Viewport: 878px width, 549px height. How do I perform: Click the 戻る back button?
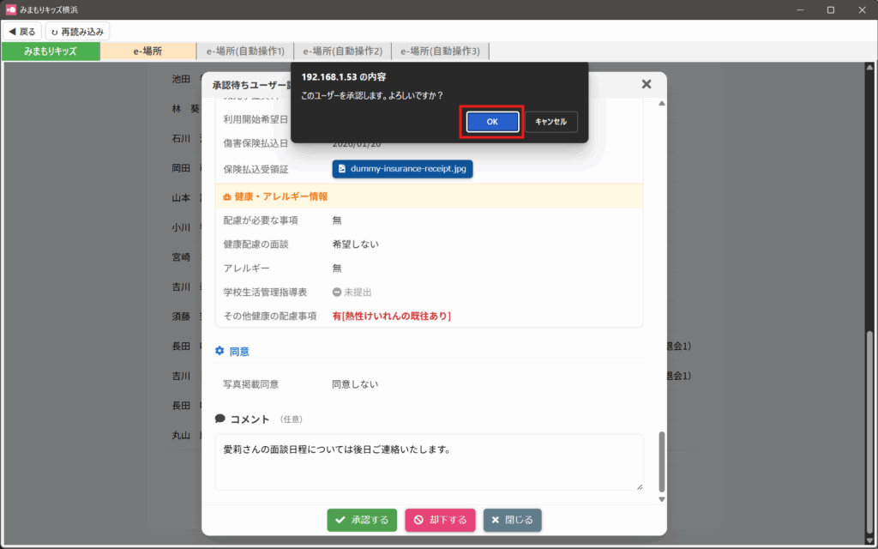(x=22, y=32)
